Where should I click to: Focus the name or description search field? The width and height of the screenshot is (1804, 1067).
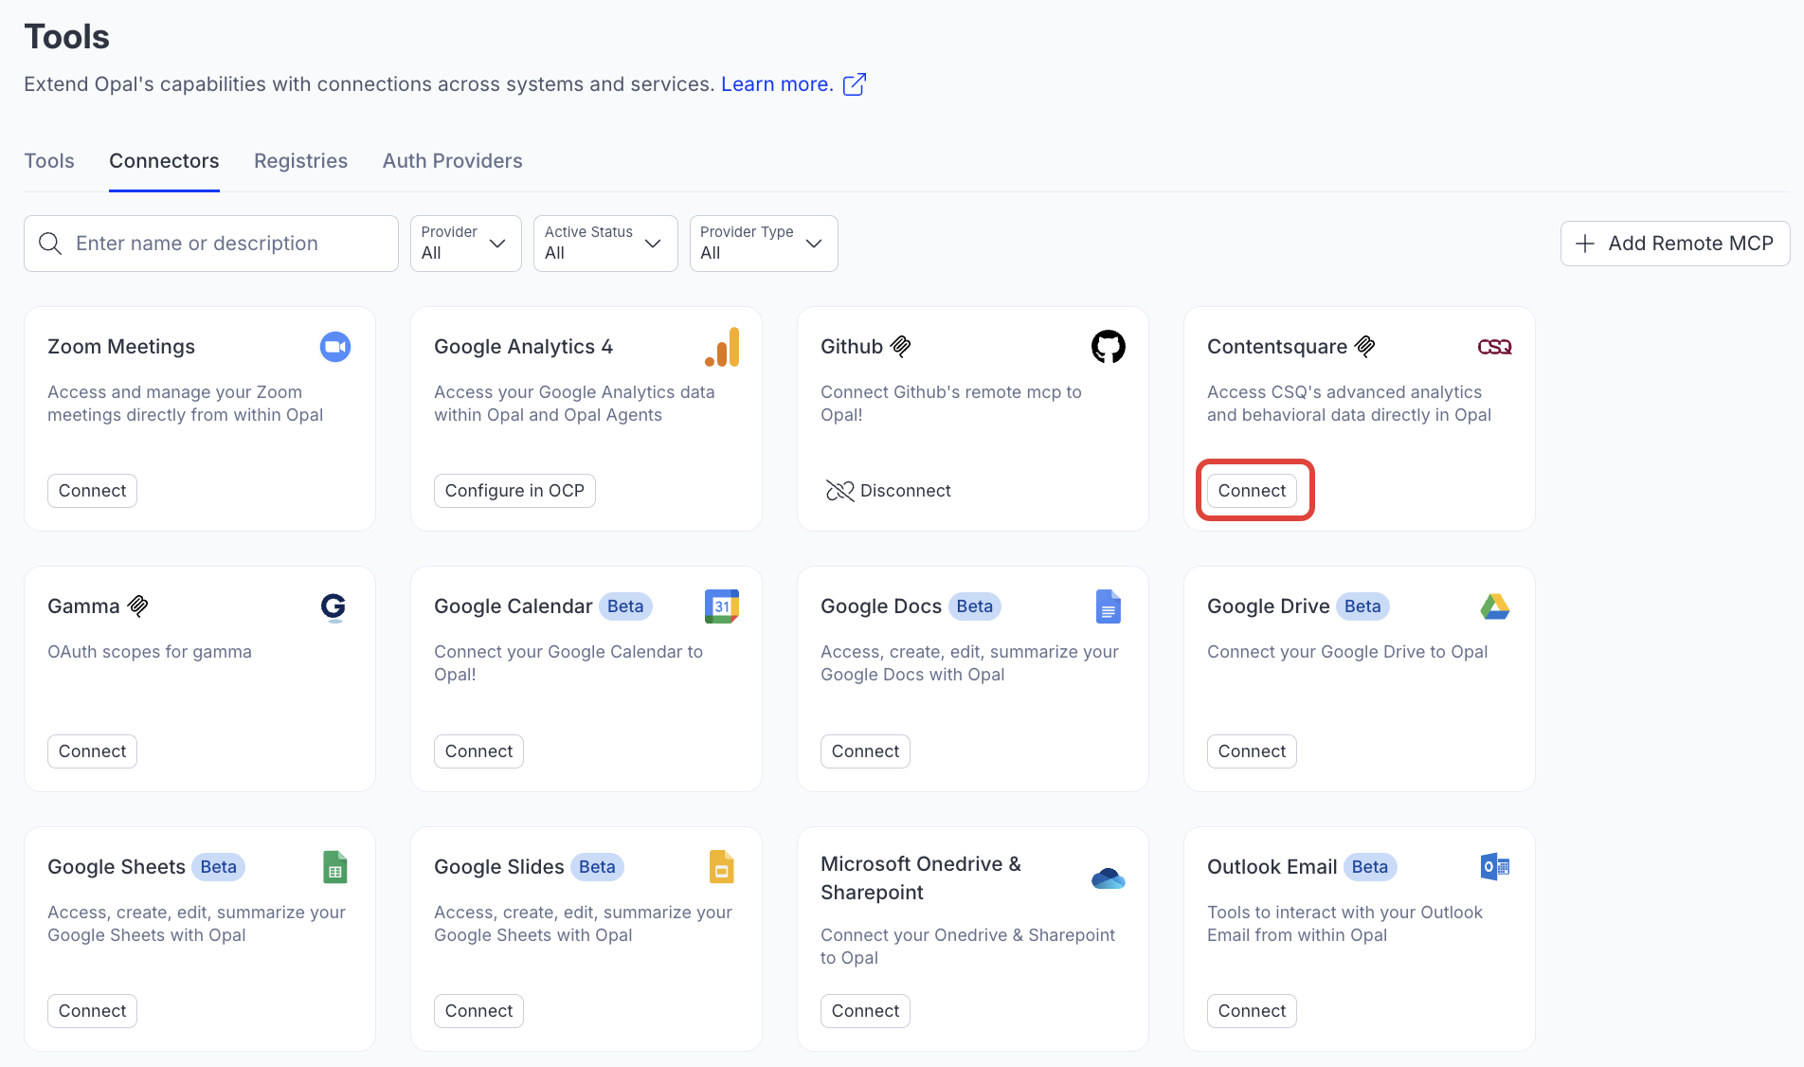pos(211,244)
